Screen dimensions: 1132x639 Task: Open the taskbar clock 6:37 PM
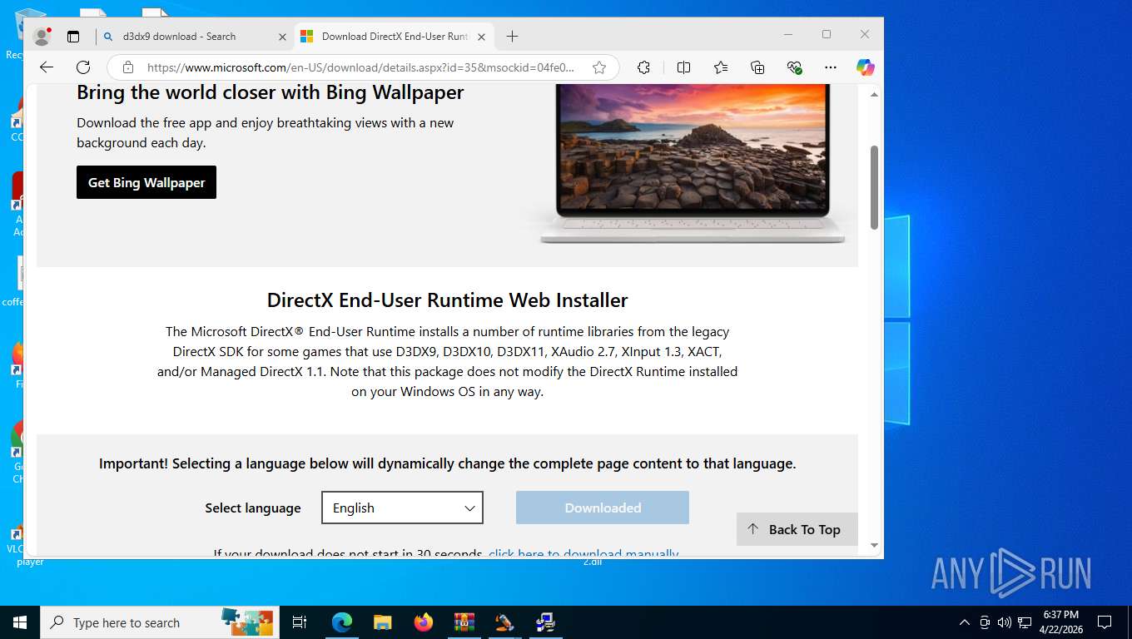(1060, 622)
